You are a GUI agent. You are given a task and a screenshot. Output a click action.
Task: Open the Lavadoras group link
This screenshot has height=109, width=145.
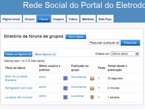(77, 96)
